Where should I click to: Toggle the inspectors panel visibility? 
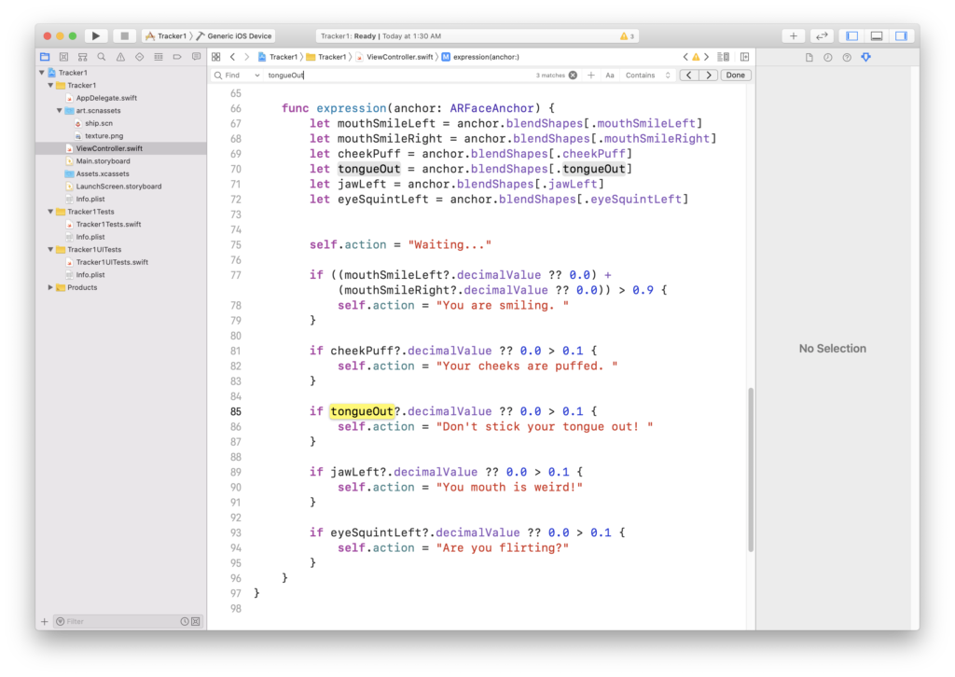tap(901, 35)
